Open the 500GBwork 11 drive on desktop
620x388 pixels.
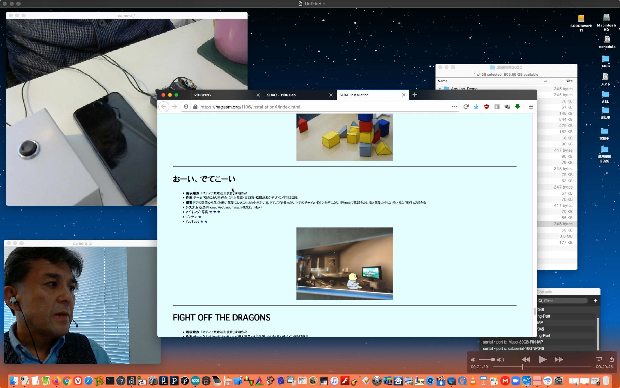581,23
